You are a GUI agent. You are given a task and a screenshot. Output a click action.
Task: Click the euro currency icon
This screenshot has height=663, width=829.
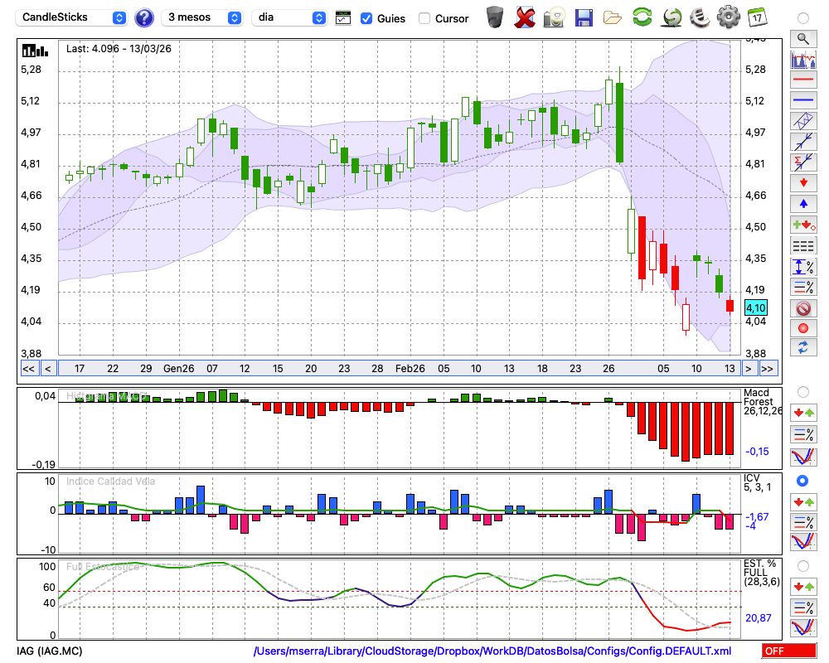pos(700,17)
